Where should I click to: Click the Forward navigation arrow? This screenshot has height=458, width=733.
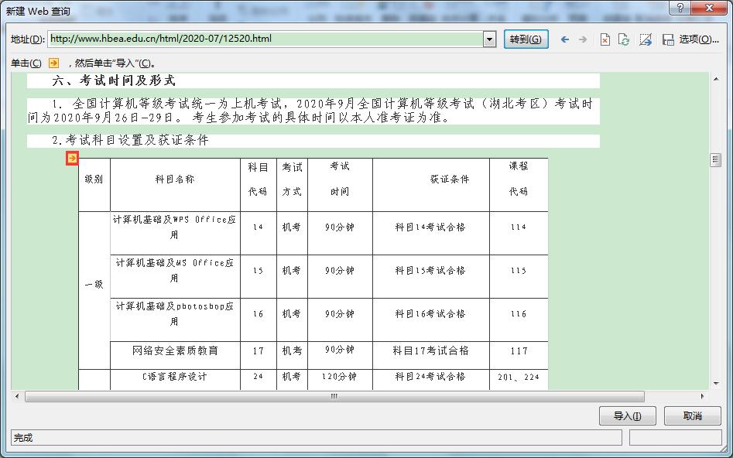pyautogui.click(x=584, y=39)
